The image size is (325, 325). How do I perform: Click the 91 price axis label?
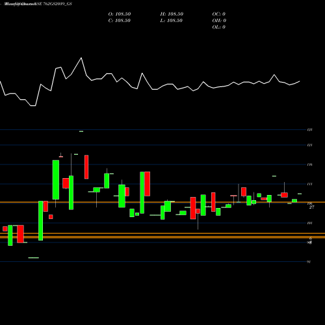309,262
